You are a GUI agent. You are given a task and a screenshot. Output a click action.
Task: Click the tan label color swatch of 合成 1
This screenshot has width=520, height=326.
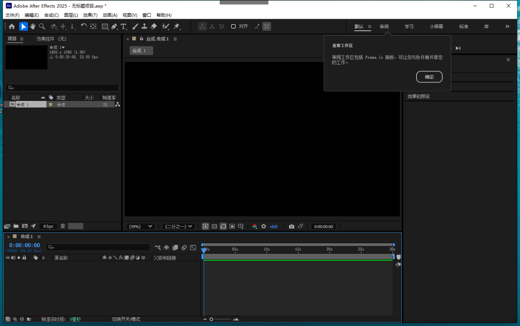point(51,105)
